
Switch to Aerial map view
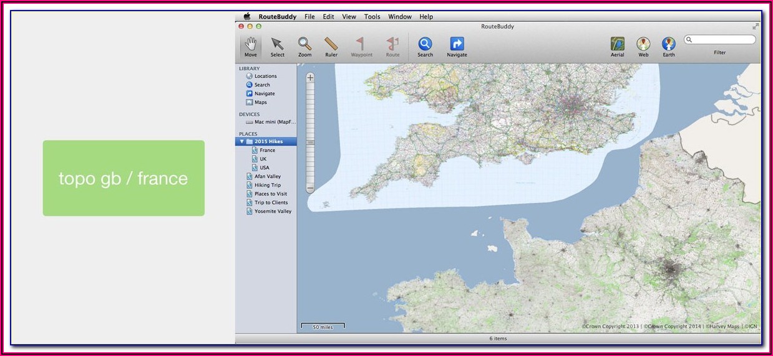coord(617,45)
